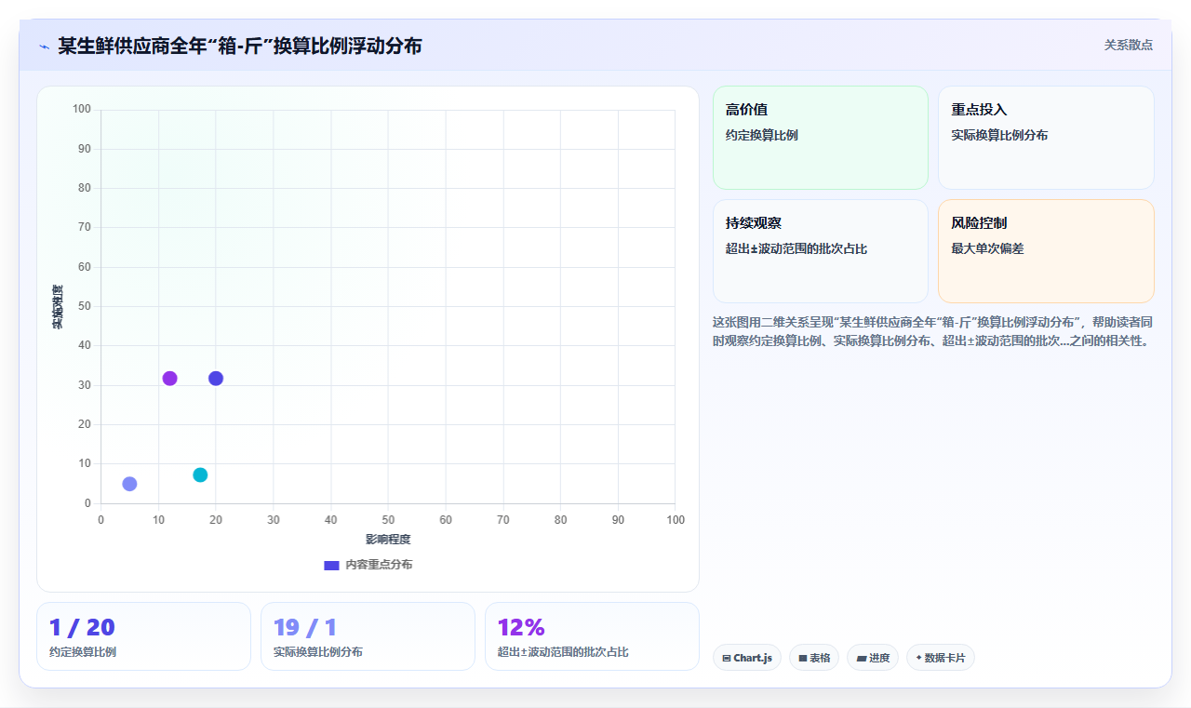
Task: Click the cyan scatter point
Action: 200,475
